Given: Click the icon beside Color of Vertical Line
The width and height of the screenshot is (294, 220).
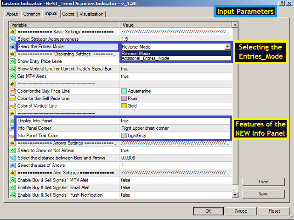Looking at the screenshot, I should (x=12, y=106).
